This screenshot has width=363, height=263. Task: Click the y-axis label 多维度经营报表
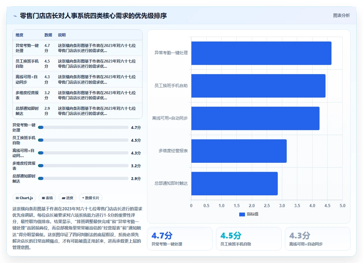pos(173,151)
